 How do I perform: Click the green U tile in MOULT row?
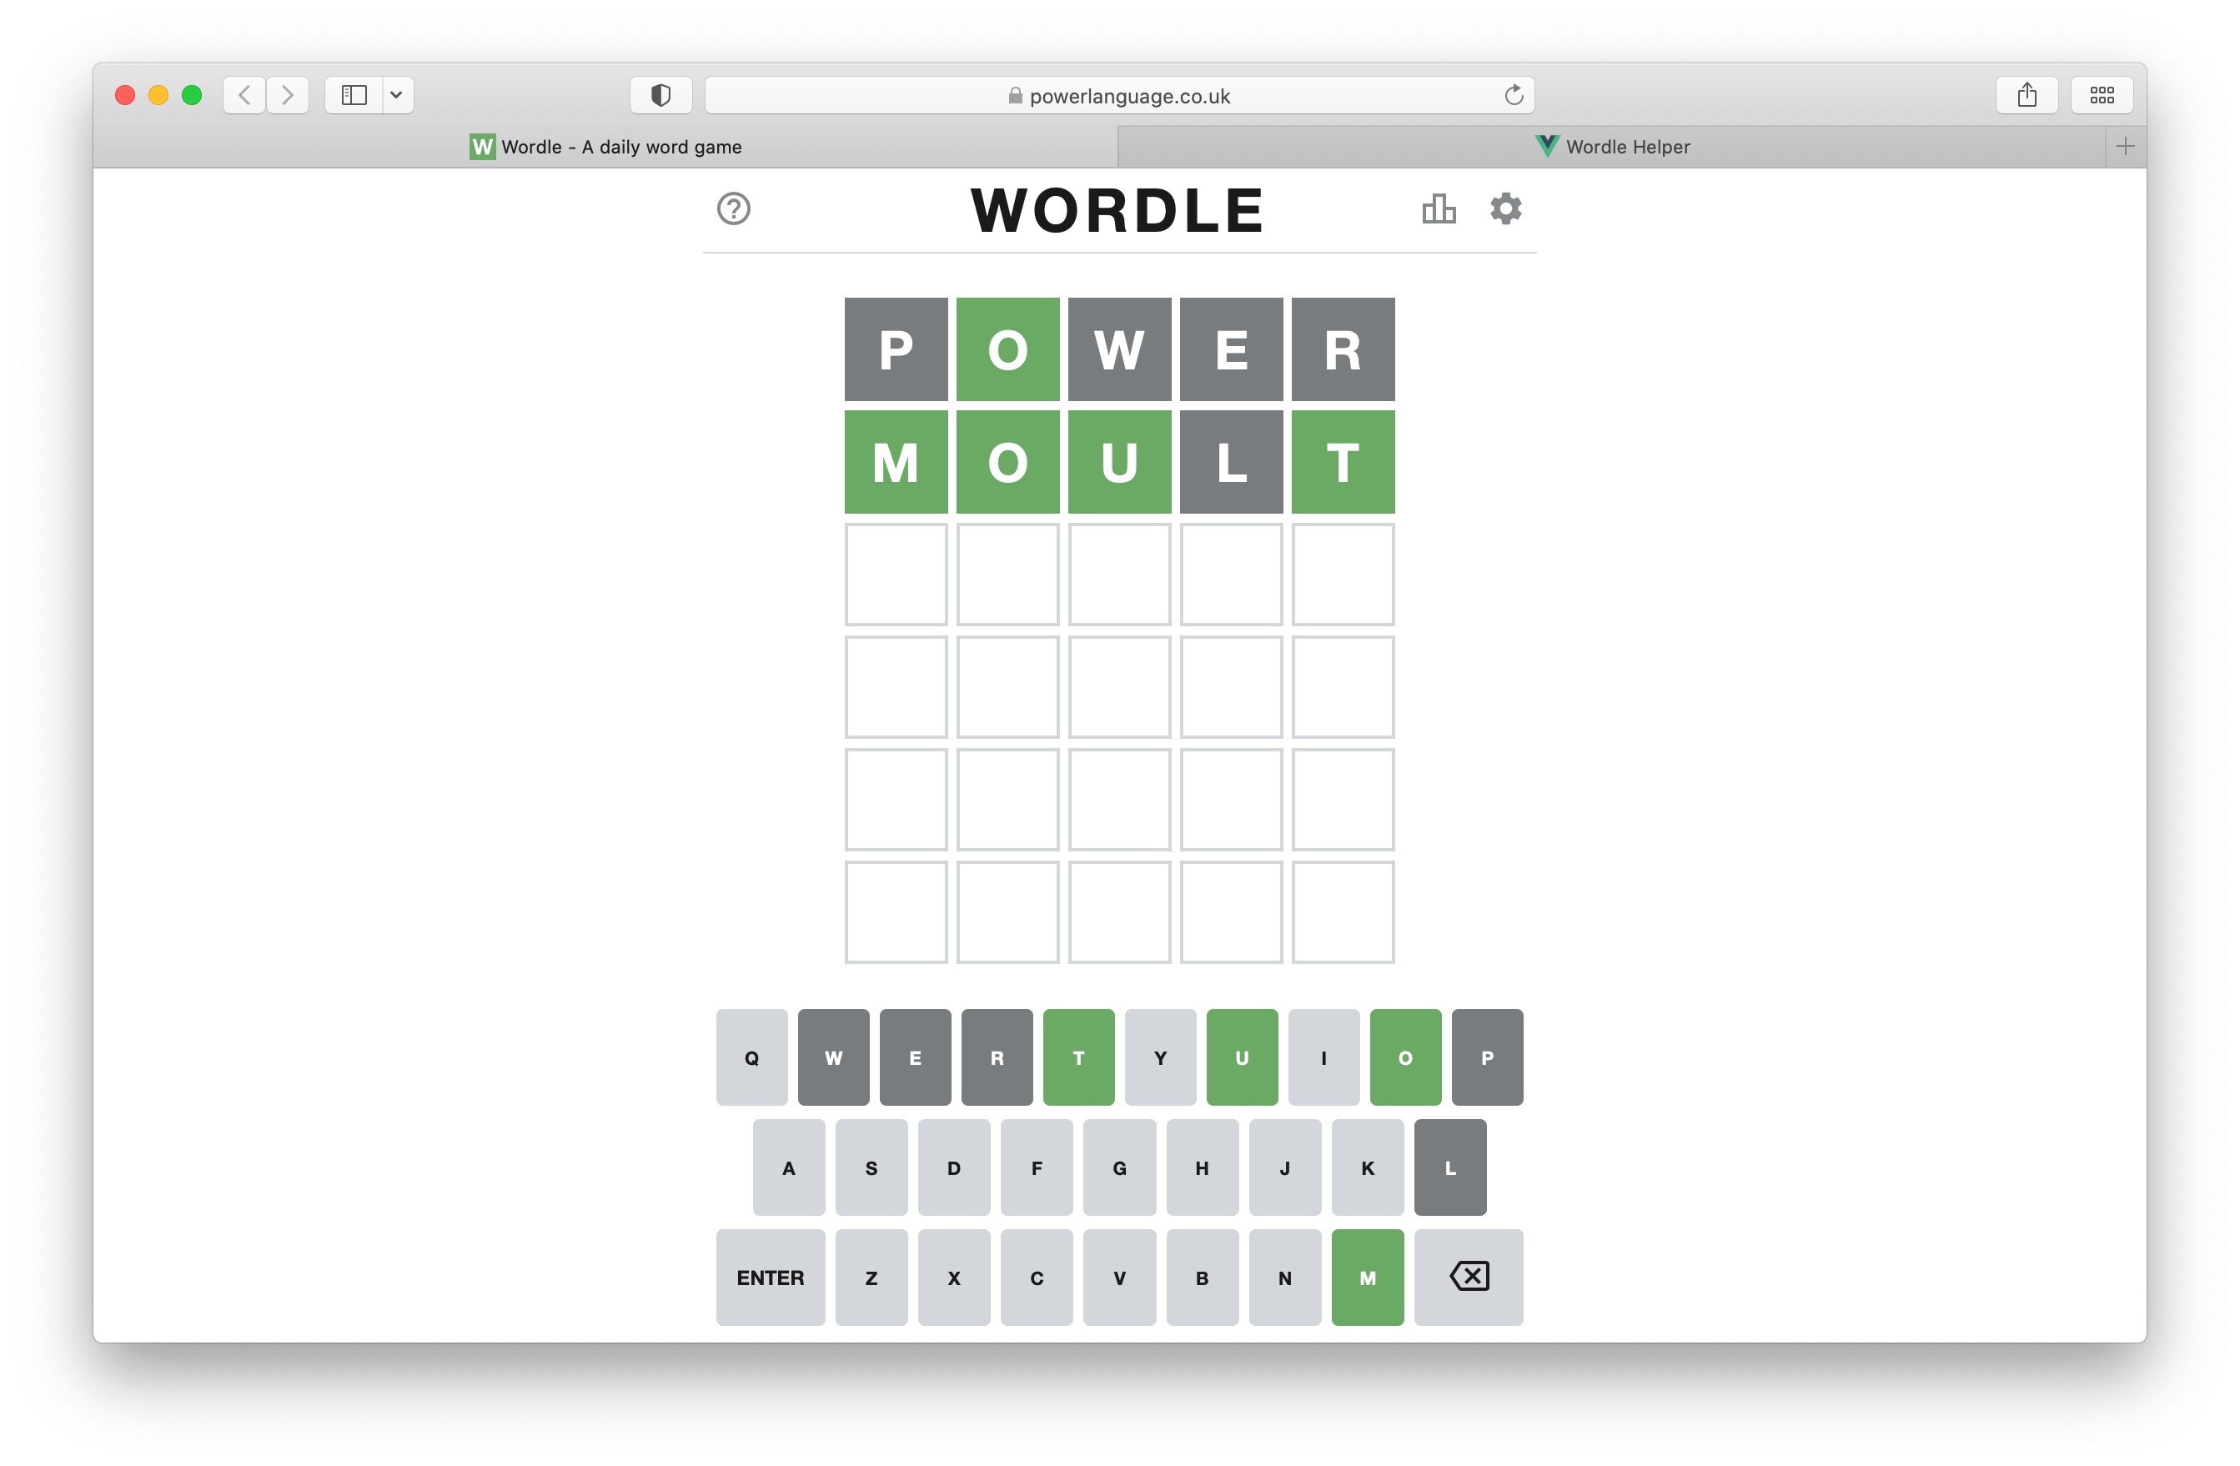pyautogui.click(x=1119, y=462)
